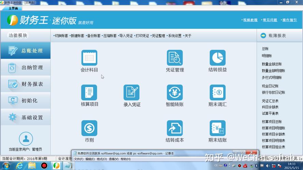Select the 基础设置 sidebar module
This screenshot has width=303, height=170.
coord(26,117)
